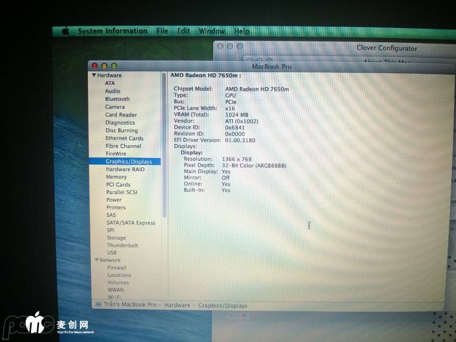
Task: Select Memory in the sidebar
Action: pos(116,177)
